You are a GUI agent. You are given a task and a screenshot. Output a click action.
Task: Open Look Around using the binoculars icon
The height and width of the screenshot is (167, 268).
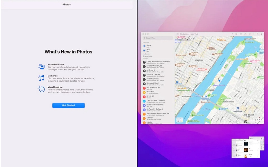tap(245, 34)
